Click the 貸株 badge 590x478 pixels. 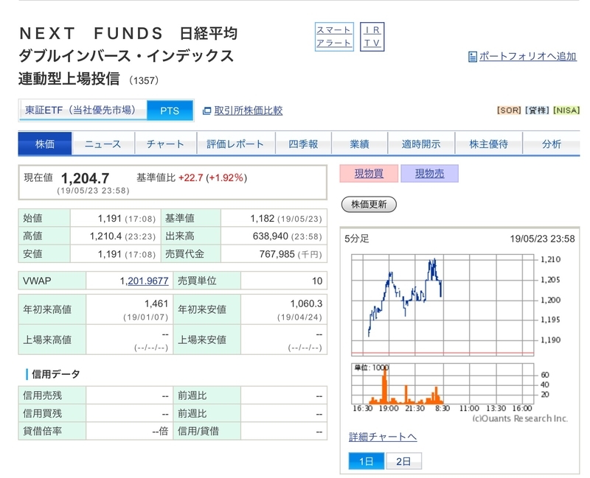(537, 110)
